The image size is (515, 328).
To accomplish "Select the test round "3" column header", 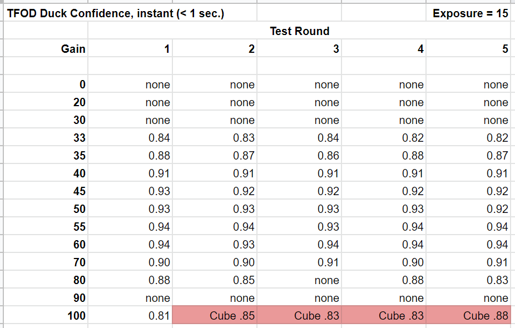I will pos(336,49).
